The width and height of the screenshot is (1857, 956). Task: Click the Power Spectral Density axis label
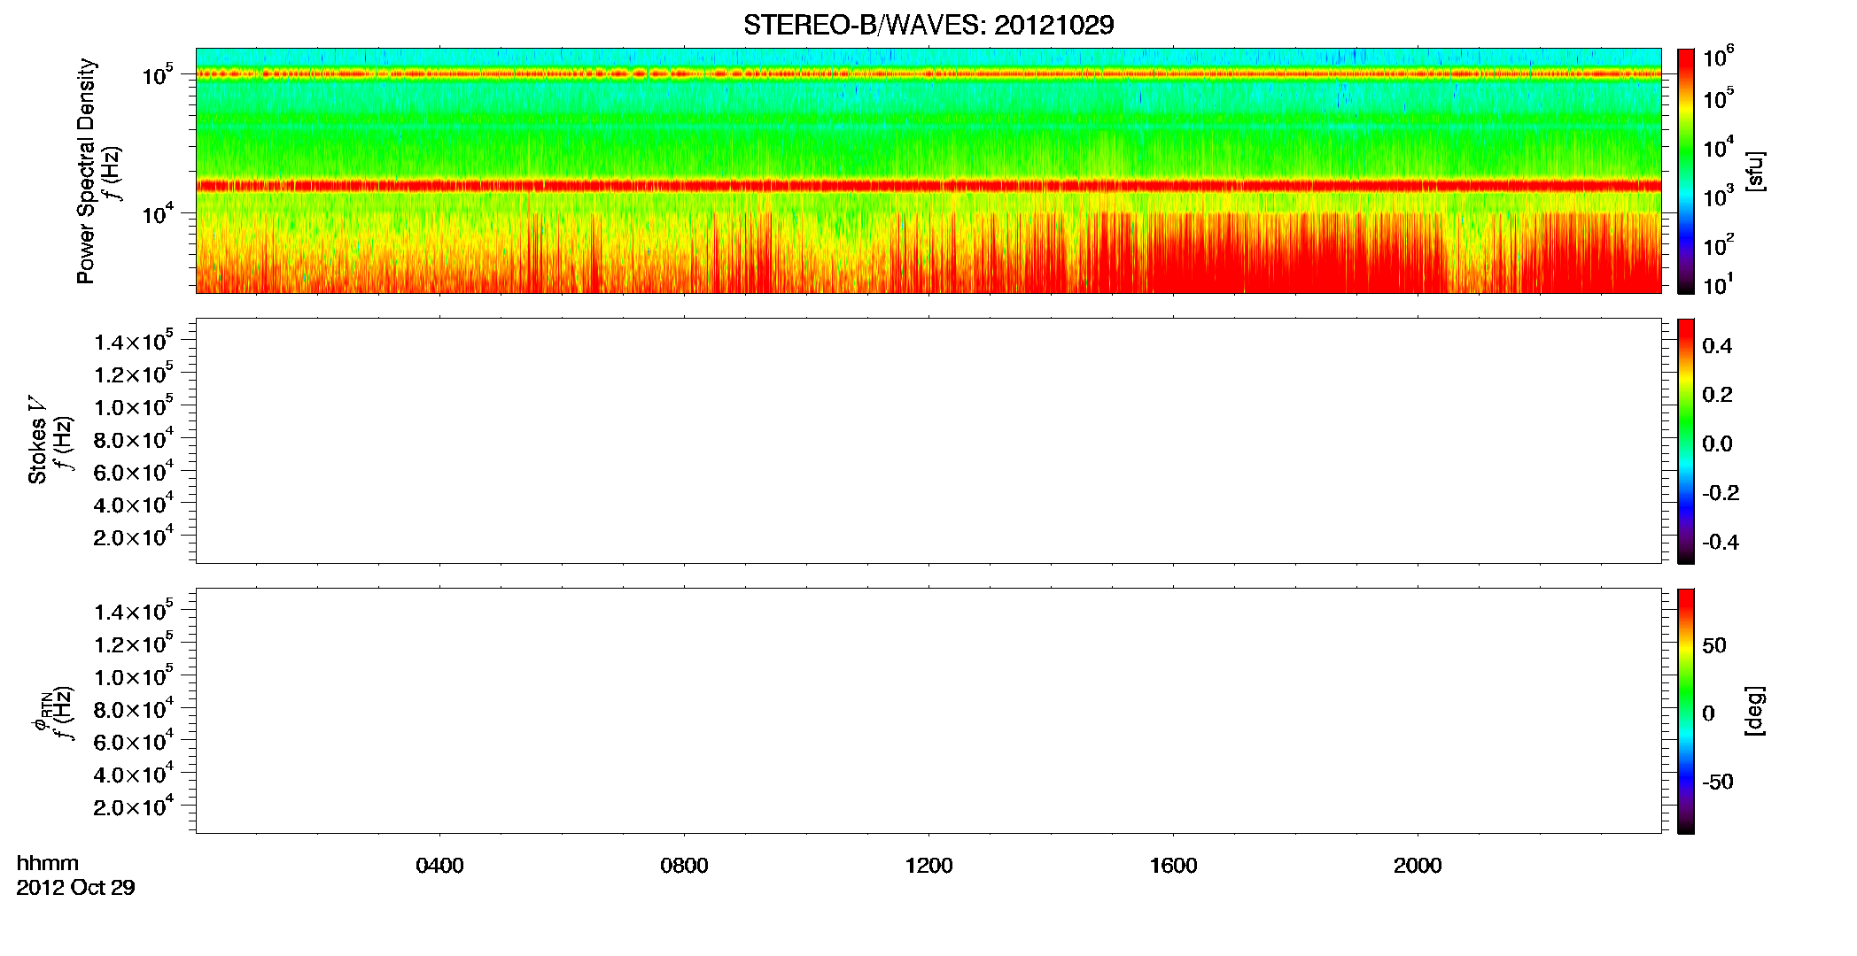click(x=85, y=171)
